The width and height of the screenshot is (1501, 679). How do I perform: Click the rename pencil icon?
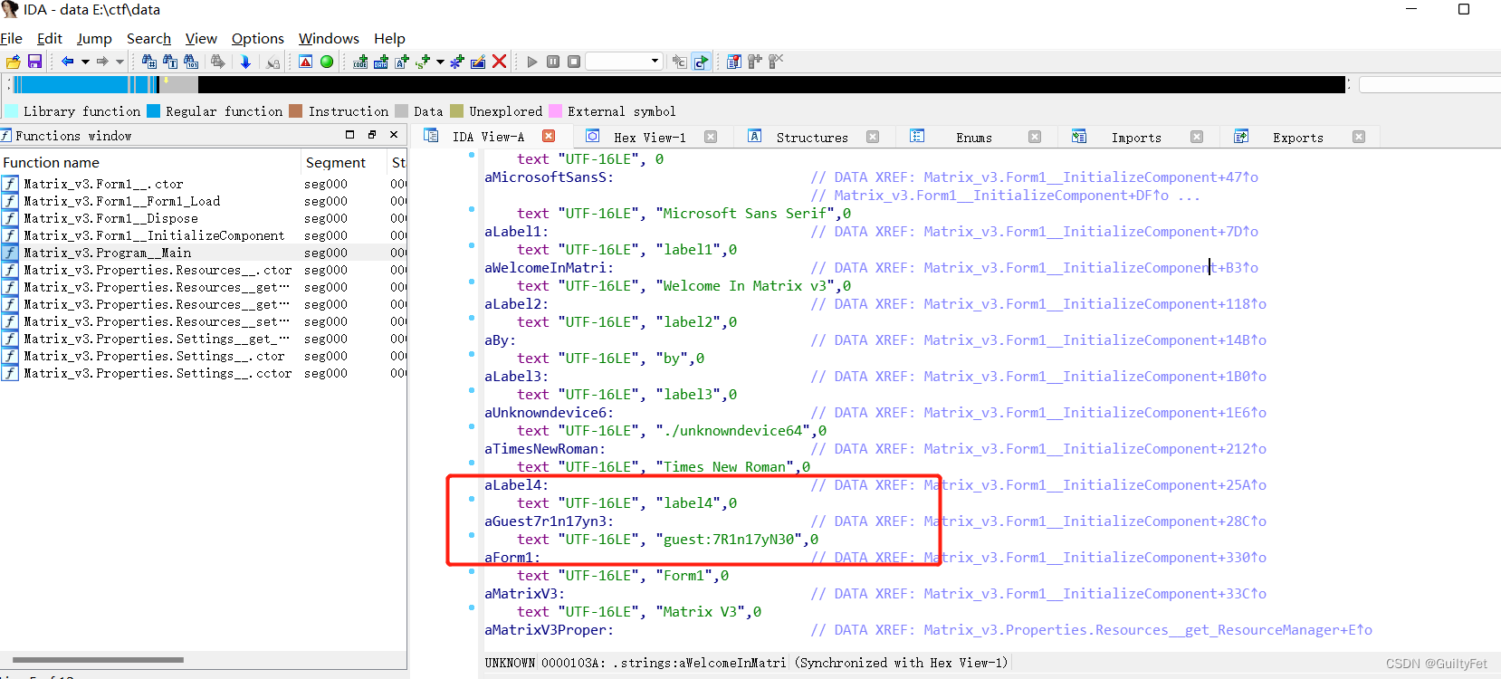pyautogui.click(x=478, y=62)
